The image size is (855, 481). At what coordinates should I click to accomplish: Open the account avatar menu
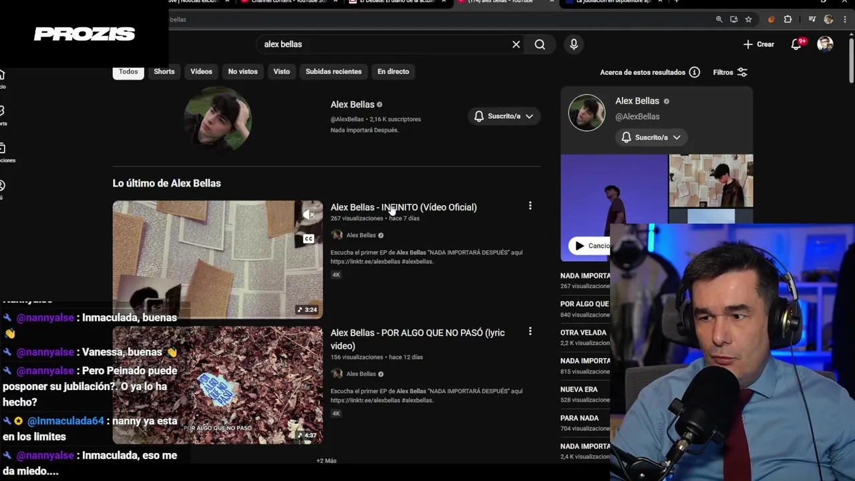pyautogui.click(x=825, y=44)
